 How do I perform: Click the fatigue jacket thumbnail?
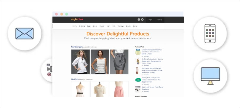138,61
